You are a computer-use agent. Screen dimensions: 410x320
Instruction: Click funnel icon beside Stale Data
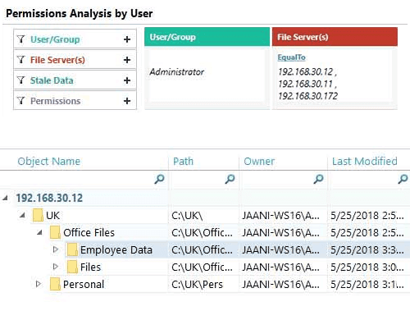pos(20,80)
